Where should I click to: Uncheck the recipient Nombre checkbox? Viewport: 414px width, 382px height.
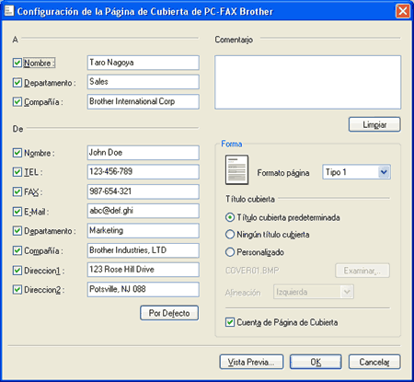(x=17, y=63)
